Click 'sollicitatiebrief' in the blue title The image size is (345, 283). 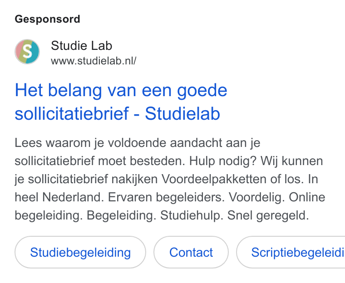(72, 113)
